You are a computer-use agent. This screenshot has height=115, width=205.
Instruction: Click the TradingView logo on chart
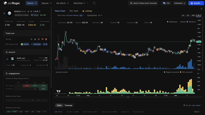click(x=59, y=91)
